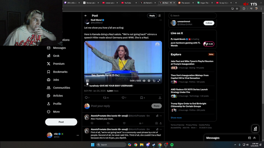Open Spotify from the taskbar

tap(172, 145)
